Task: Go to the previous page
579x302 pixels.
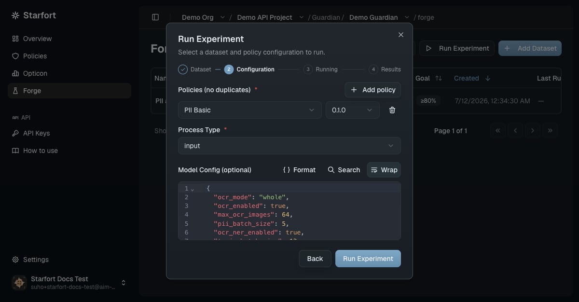Action: (x=515, y=131)
